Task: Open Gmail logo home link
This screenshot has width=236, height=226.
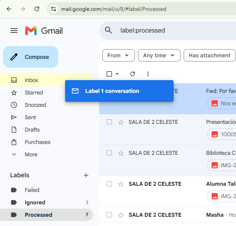Action: (44, 31)
